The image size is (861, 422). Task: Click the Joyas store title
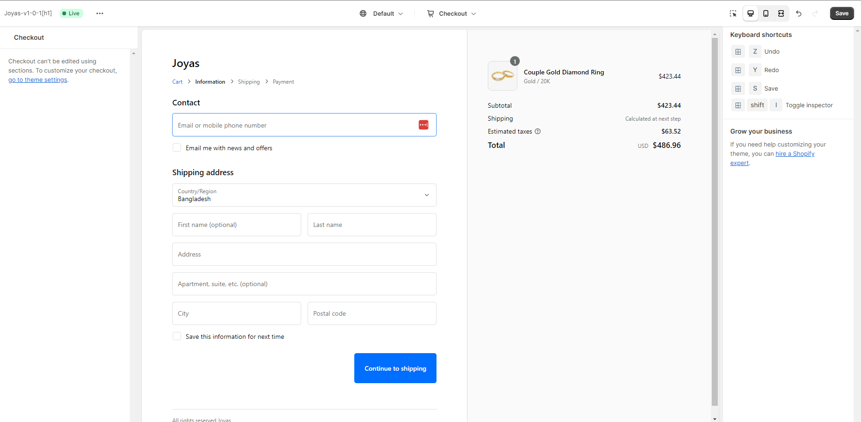click(186, 63)
